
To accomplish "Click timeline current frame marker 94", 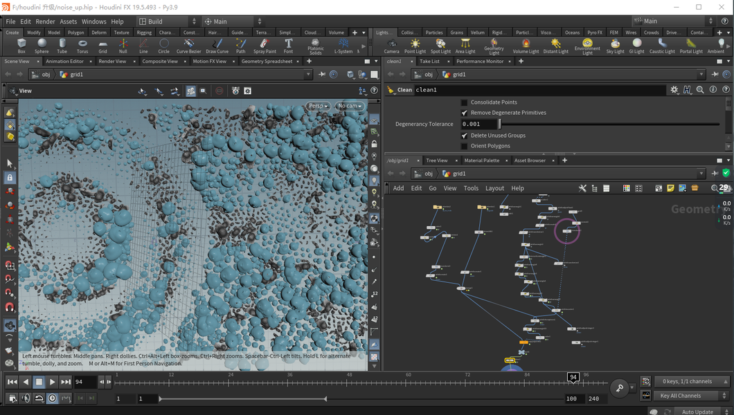I will [573, 377].
